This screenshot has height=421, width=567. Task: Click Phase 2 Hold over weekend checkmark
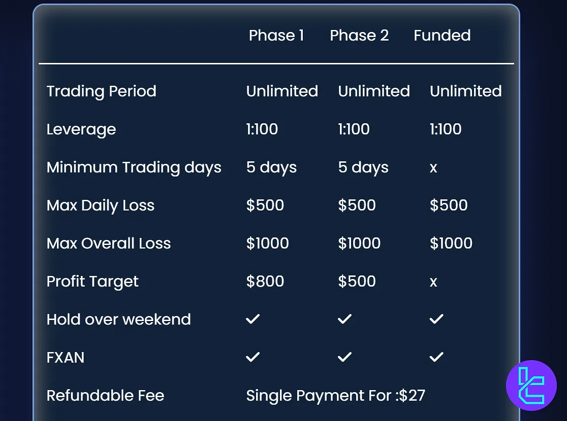344,319
